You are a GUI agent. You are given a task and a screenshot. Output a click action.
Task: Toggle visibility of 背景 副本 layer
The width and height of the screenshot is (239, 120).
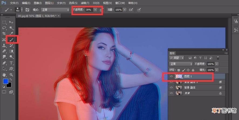171,88
